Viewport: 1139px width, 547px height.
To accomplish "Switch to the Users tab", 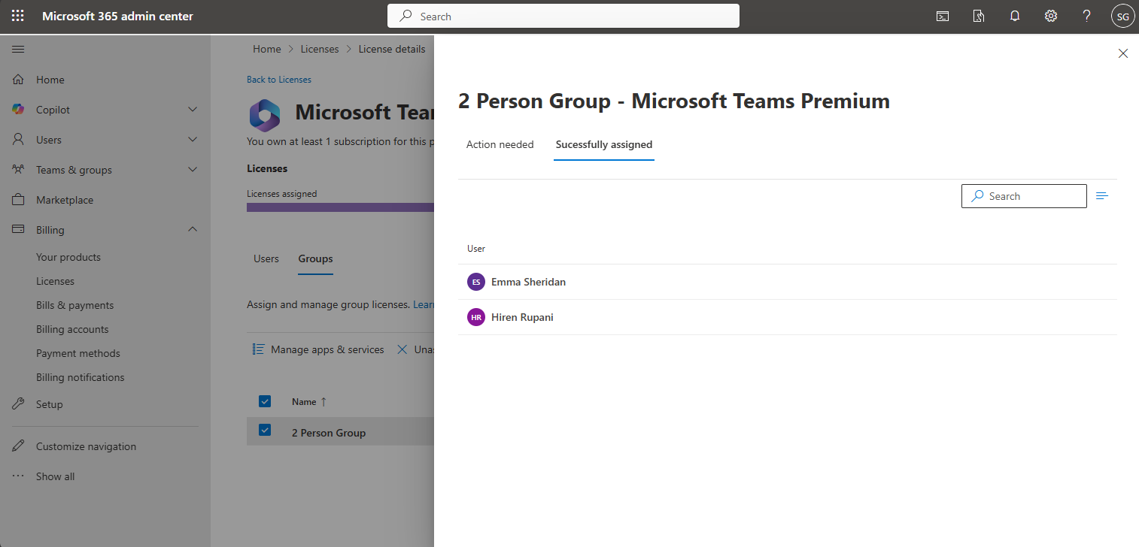I will (x=266, y=258).
